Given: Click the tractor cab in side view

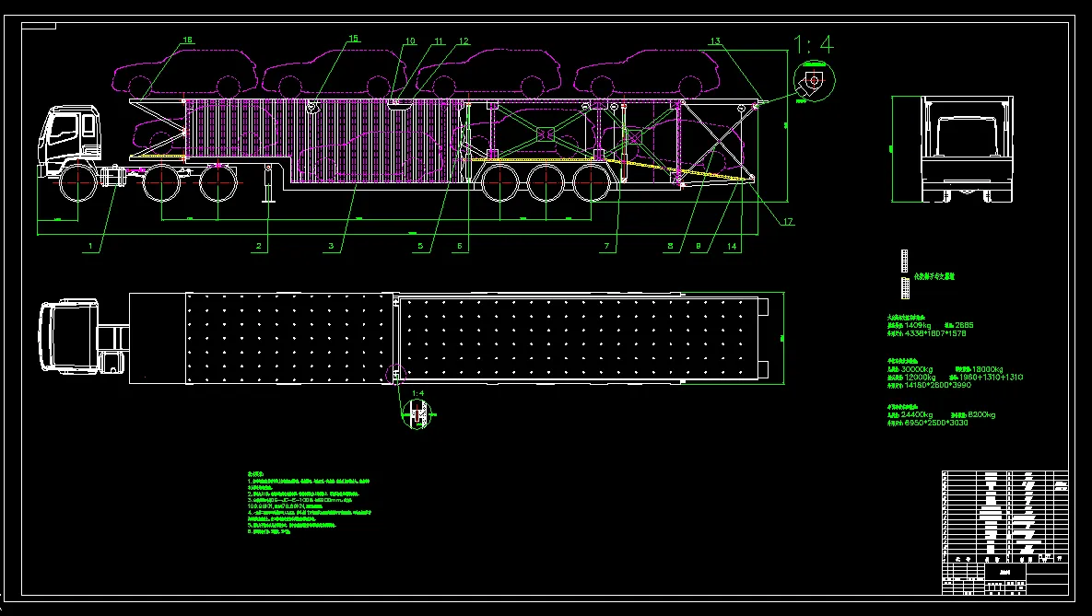Looking at the screenshot, I should [69, 141].
